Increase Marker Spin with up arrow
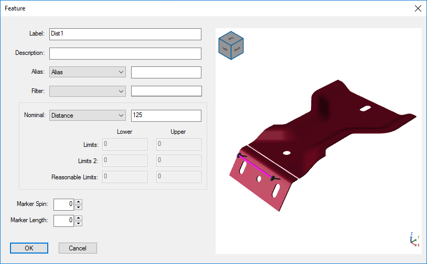The height and width of the screenshot is (264, 427). tap(78, 201)
